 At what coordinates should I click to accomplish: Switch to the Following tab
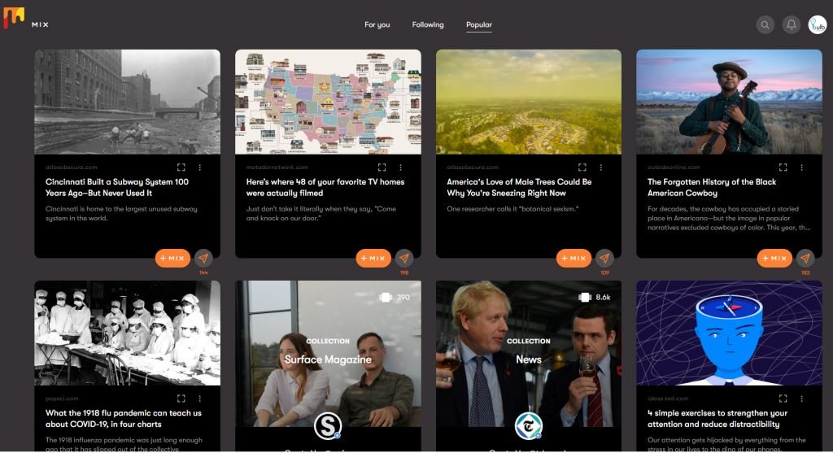pyautogui.click(x=428, y=25)
